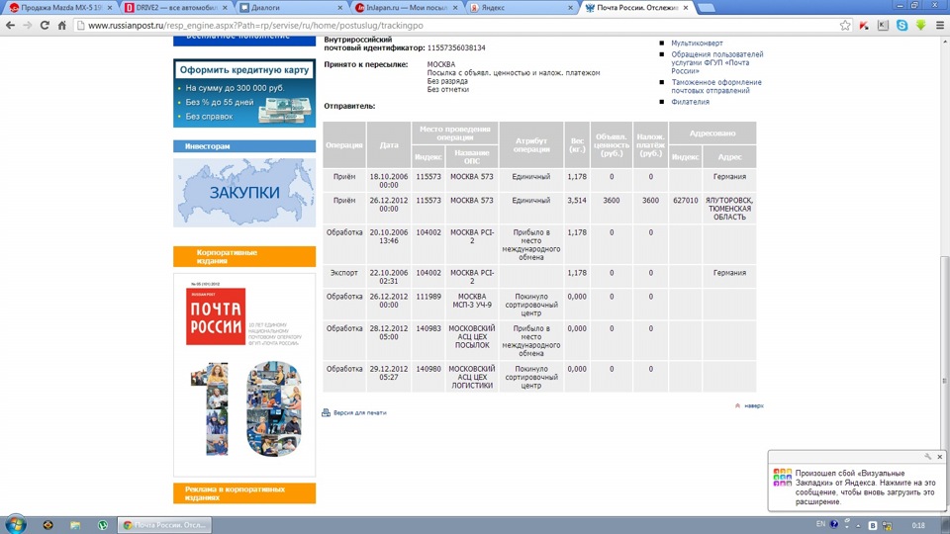The height and width of the screenshot is (534, 950).
Task: Click the Chrome Почта России taskbar button
Action: [x=165, y=525]
